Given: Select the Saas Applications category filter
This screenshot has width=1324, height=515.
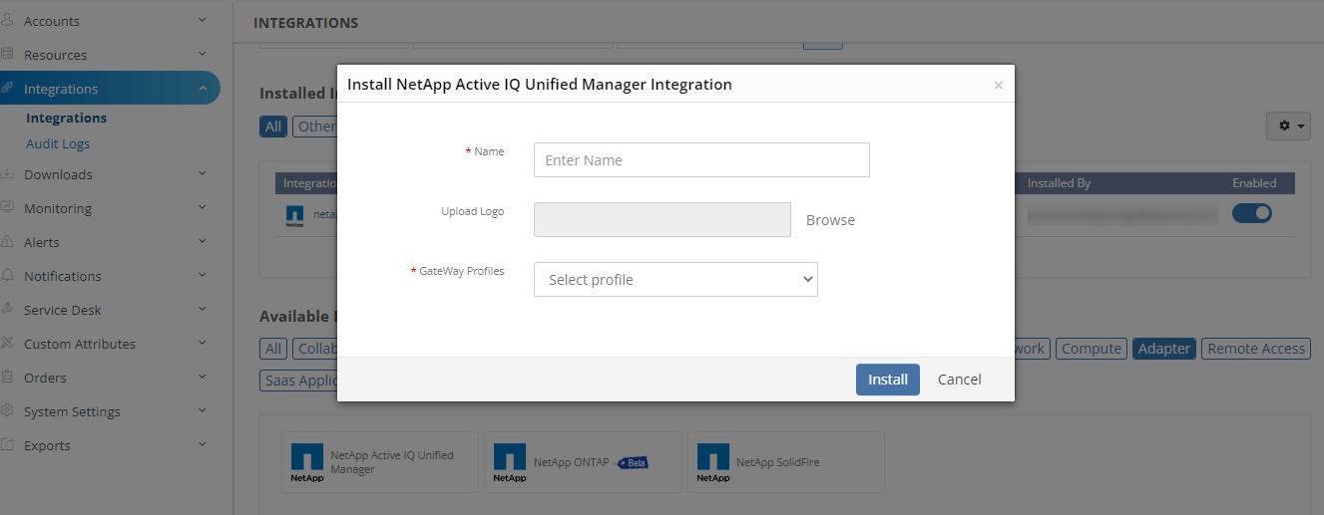Looking at the screenshot, I should click(x=299, y=381).
